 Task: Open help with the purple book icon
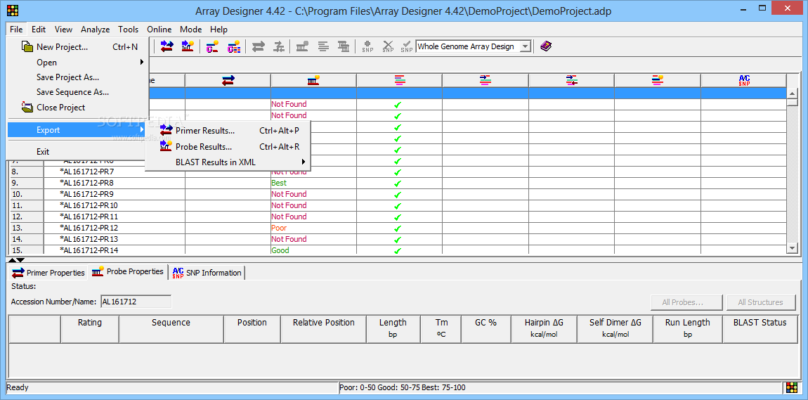pos(546,46)
